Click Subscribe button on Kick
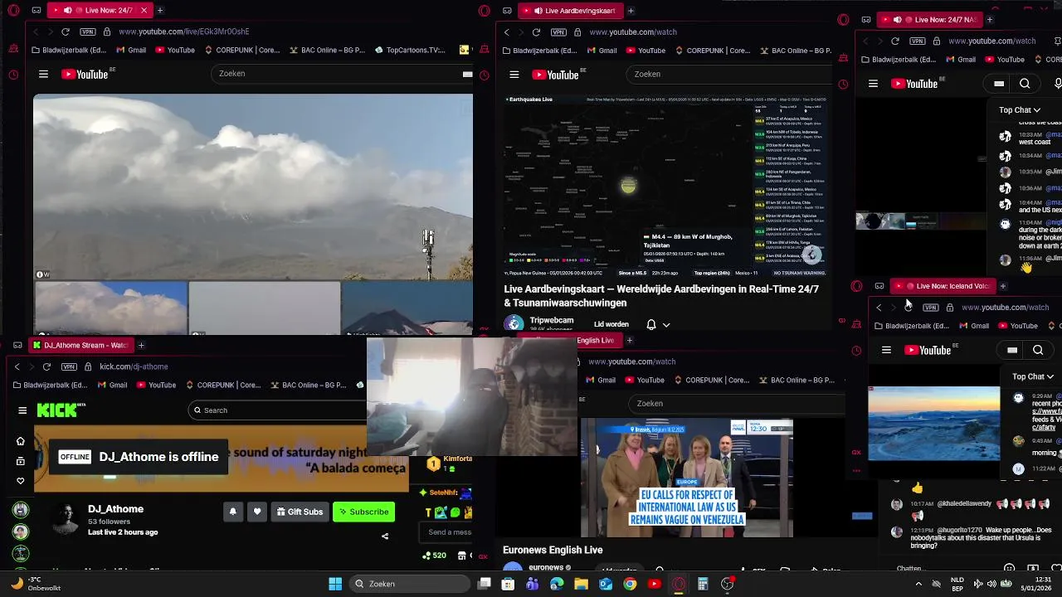 tap(363, 512)
